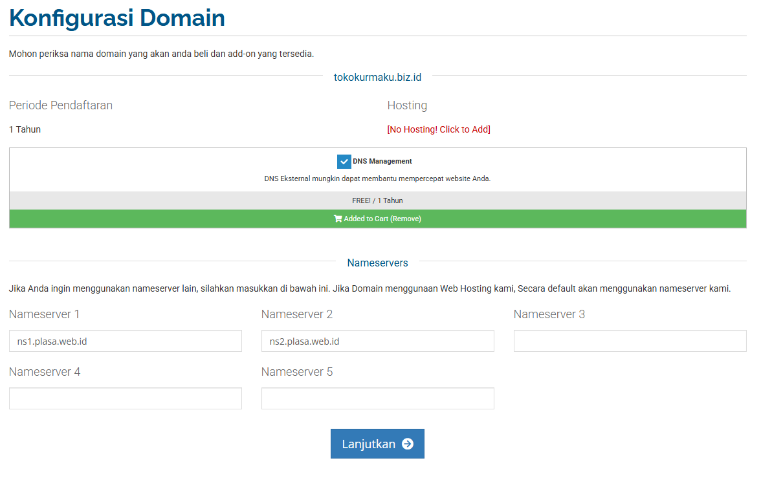The width and height of the screenshot is (772, 487).
Task: Click the Nameserver 1 field label
Action: click(x=44, y=314)
